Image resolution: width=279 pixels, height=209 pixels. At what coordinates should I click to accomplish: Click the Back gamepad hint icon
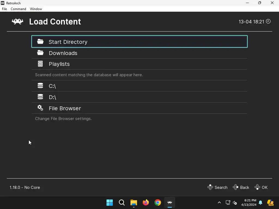coord(236,187)
